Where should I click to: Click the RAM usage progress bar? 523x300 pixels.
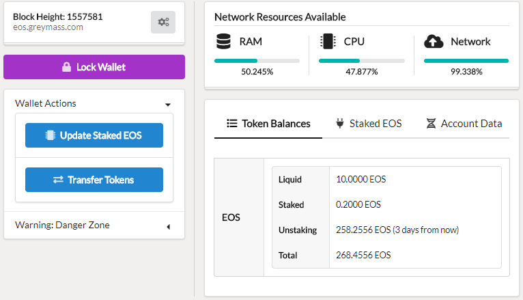257,61
